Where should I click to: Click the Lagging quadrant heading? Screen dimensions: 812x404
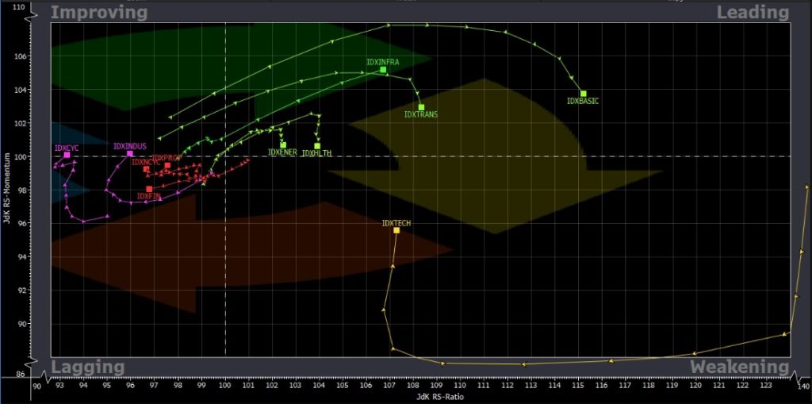87,367
